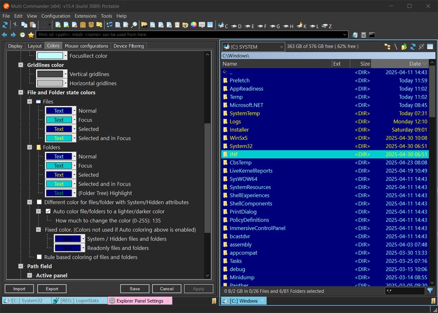Open the Configuration menu
The height and width of the screenshot is (313, 438).
55,16
